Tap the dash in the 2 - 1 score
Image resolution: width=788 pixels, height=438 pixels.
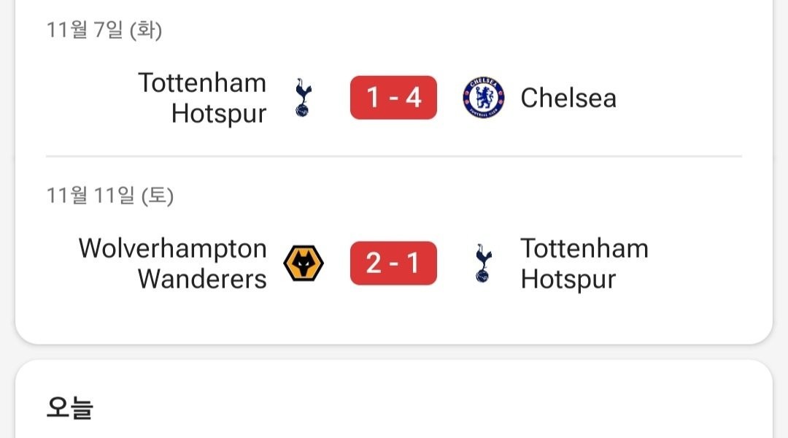click(393, 264)
